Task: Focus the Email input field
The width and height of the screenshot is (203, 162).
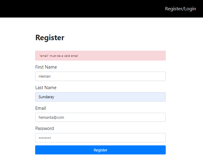Action: tap(100, 117)
